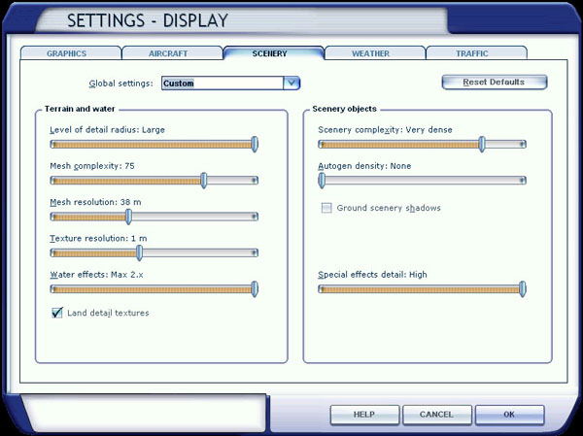This screenshot has height=436, width=583.
Task: Click the 'Level of detail radius: Large' label
Action: (107, 130)
